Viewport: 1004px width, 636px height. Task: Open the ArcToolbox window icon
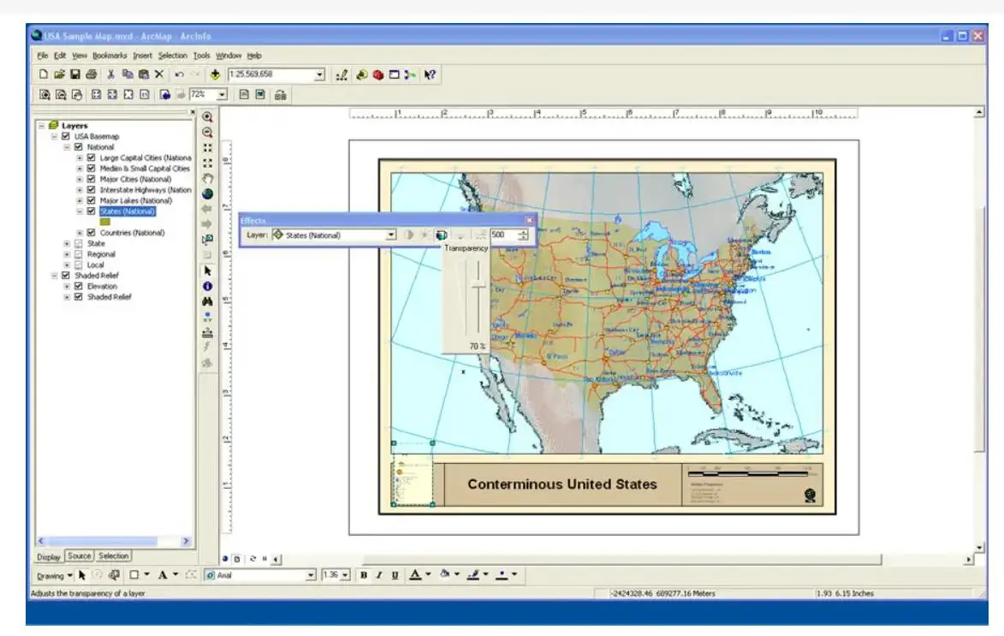(377, 74)
